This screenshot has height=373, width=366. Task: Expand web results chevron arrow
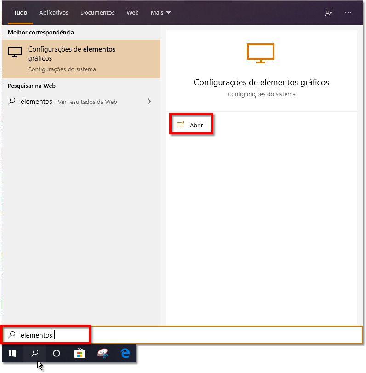point(149,101)
